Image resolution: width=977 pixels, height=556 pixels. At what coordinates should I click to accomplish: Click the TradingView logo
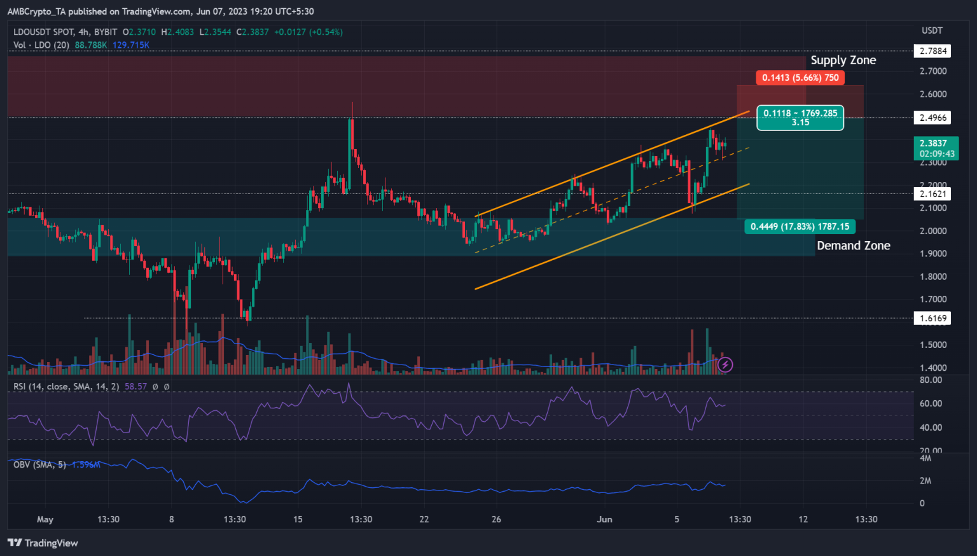(x=43, y=543)
